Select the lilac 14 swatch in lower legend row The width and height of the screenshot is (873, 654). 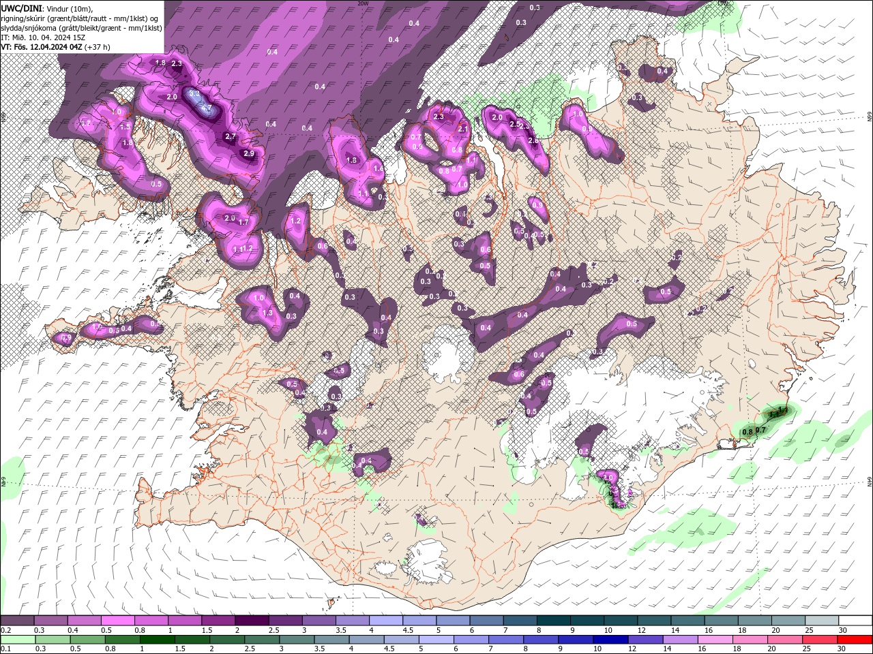tap(681, 639)
